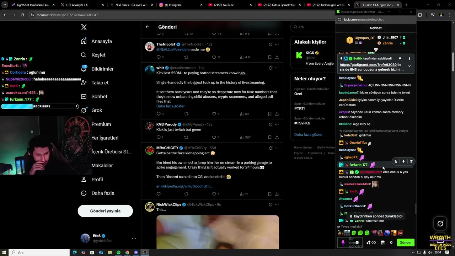The width and height of the screenshot is (455, 256).
Task: Open the Chrome extensions puzzle icon
Action: click(x=420, y=15)
